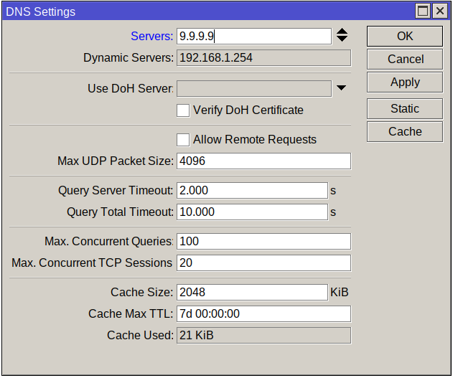Expand the Use DoH Server dropdown arrow
The image size is (453, 378).
tap(341, 88)
